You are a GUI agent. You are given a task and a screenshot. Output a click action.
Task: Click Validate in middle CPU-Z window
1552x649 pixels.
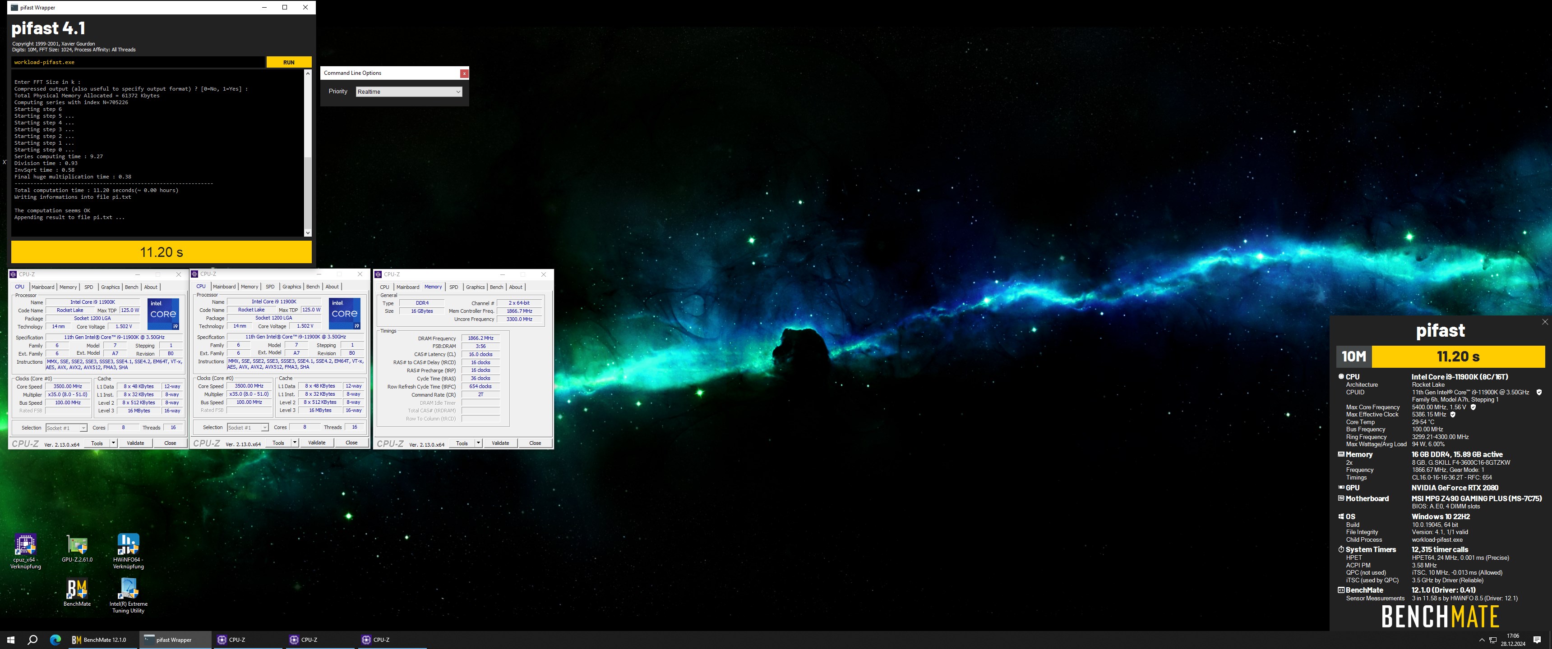tap(317, 443)
